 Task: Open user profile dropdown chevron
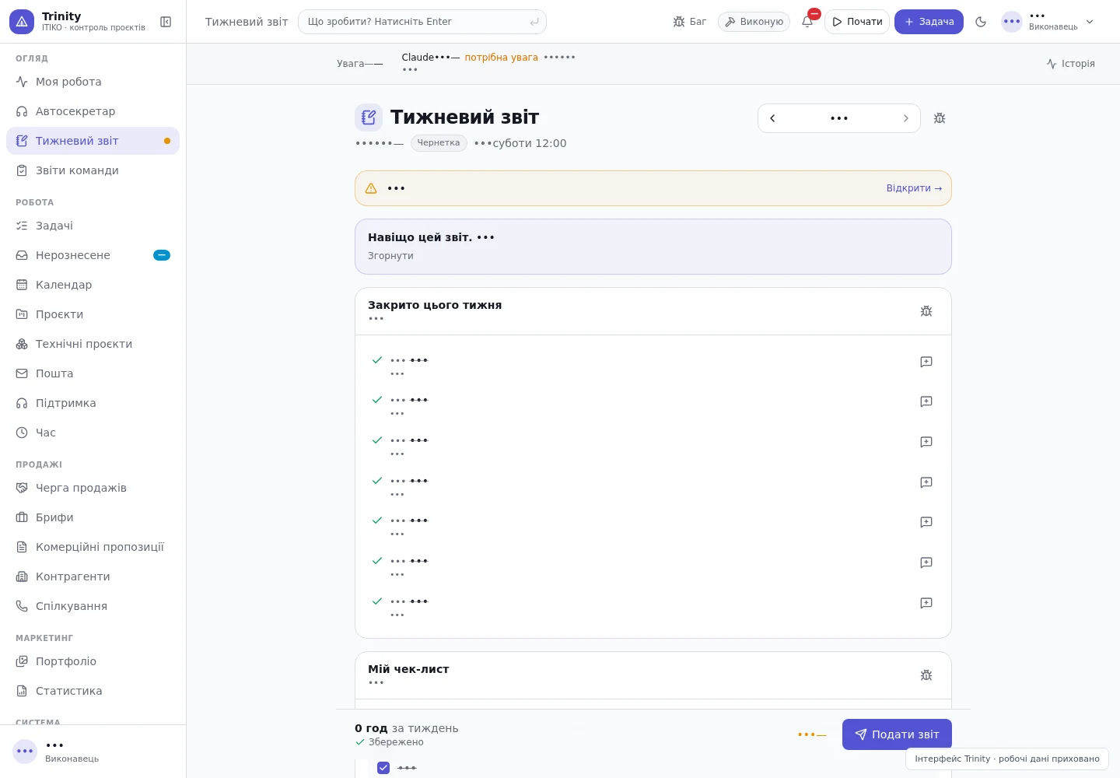pos(1090,22)
